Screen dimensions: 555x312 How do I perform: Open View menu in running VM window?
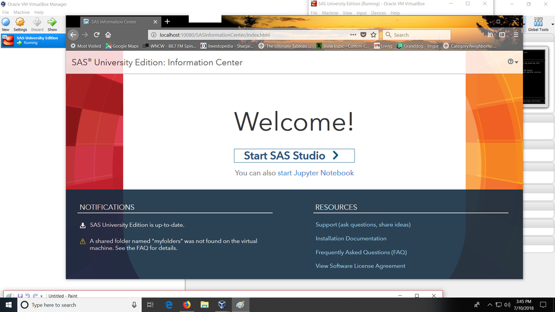tap(347, 13)
